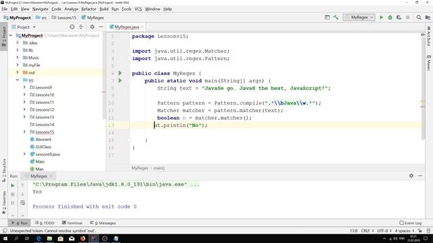Locate current file with the target icon
433x243 pixels.
pos(72,27)
